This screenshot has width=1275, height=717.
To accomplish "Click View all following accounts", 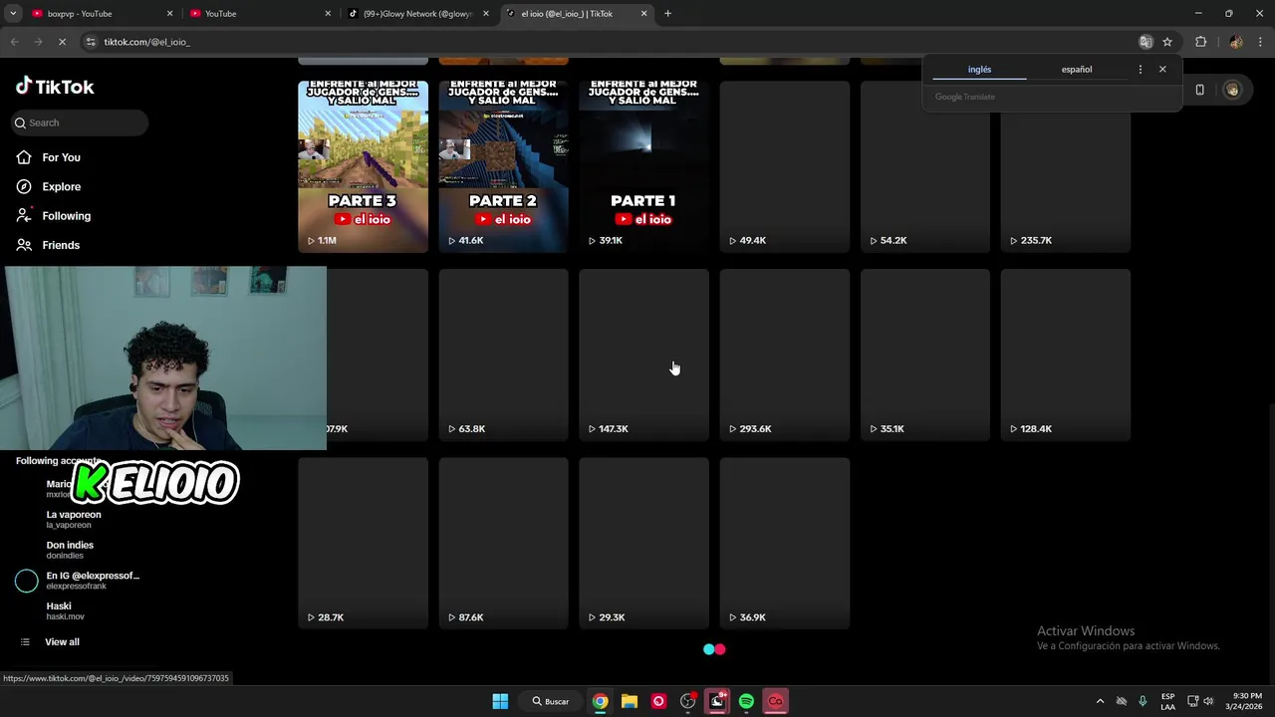I will coord(62,642).
